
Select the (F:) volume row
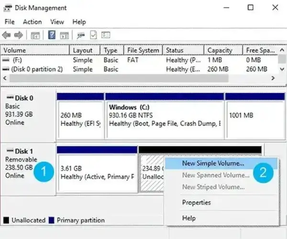pos(139,60)
